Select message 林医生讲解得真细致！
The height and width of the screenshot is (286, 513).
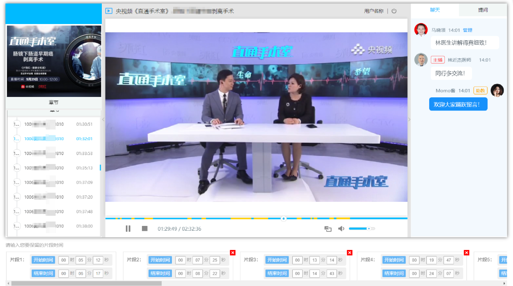coord(465,42)
